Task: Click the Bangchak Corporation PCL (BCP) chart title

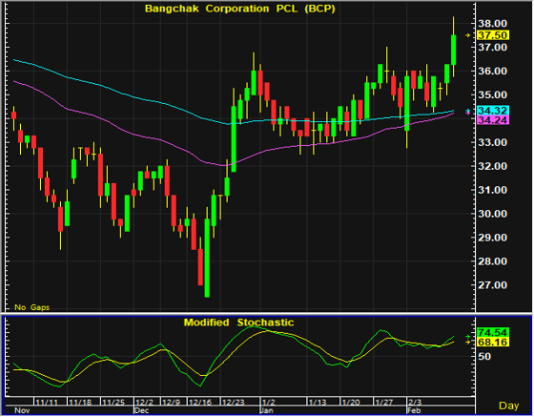Action: point(240,9)
